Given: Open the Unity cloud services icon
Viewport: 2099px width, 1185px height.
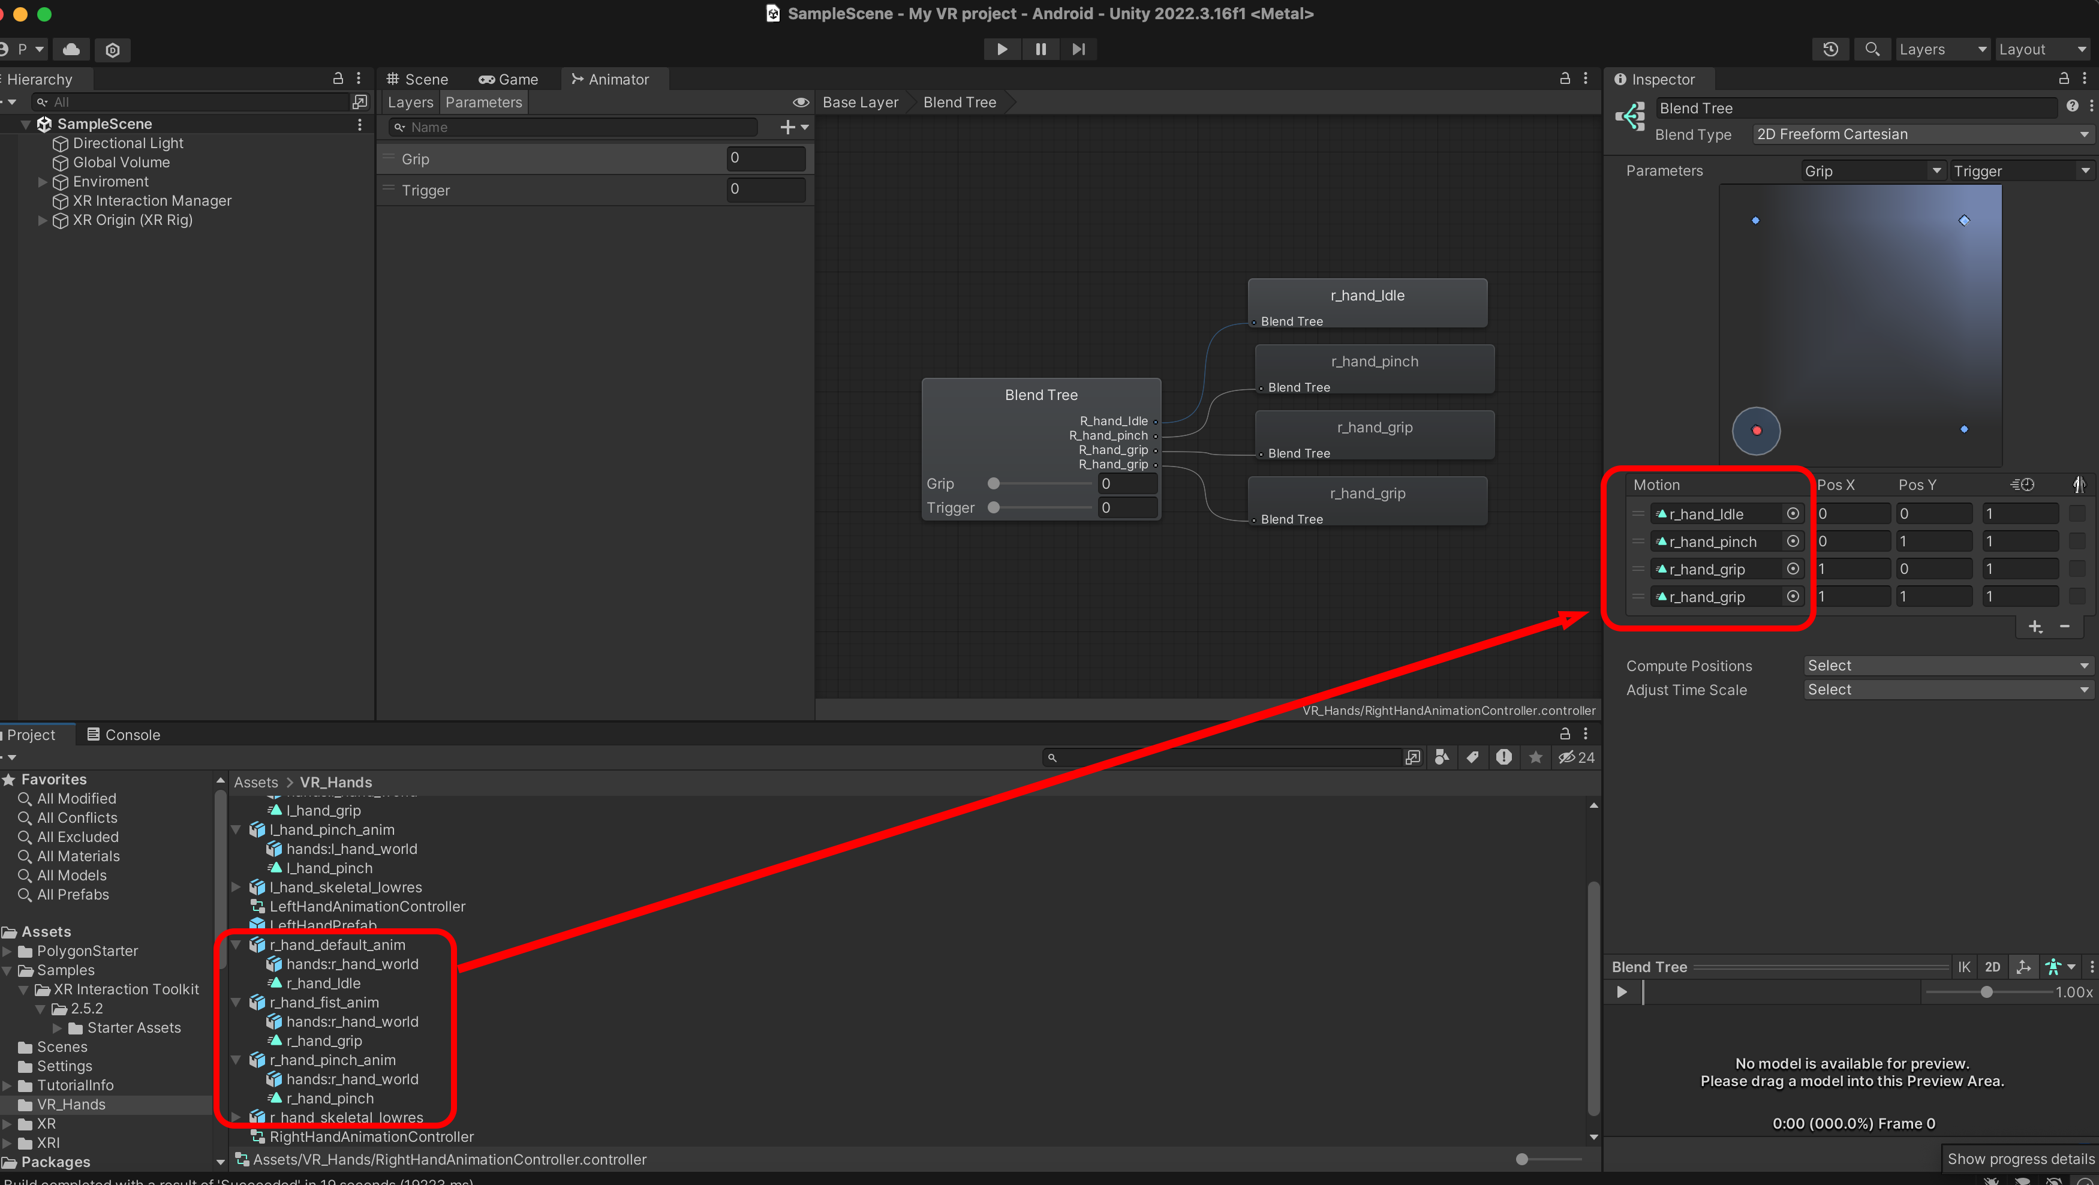Looking at the screenshot, I should click(x=72, y=49).
